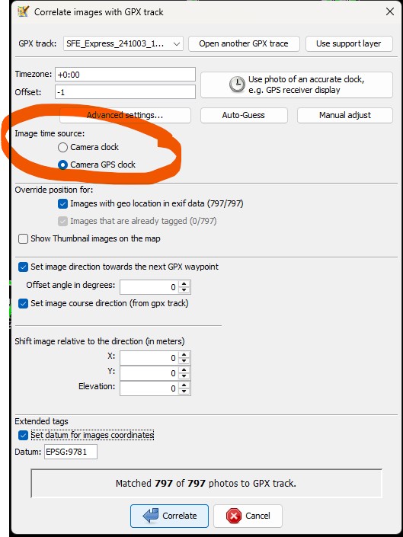Click the Datum EPSG:9781 field
Viewport: 403px width, 537px height.
(x=71, y=452)
